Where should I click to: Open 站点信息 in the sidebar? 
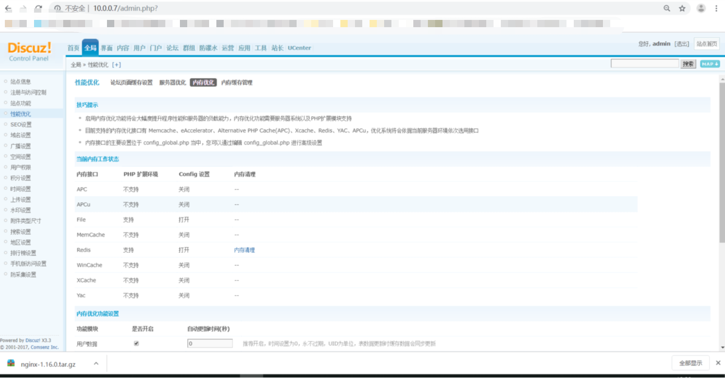(x=20, y=82)
